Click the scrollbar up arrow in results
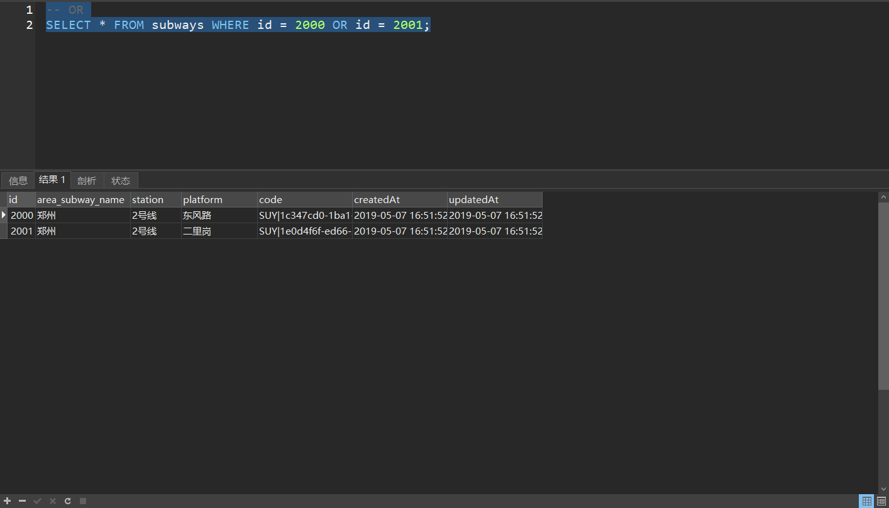The width and height of the screenshot is (889, 508). [884, 197]
